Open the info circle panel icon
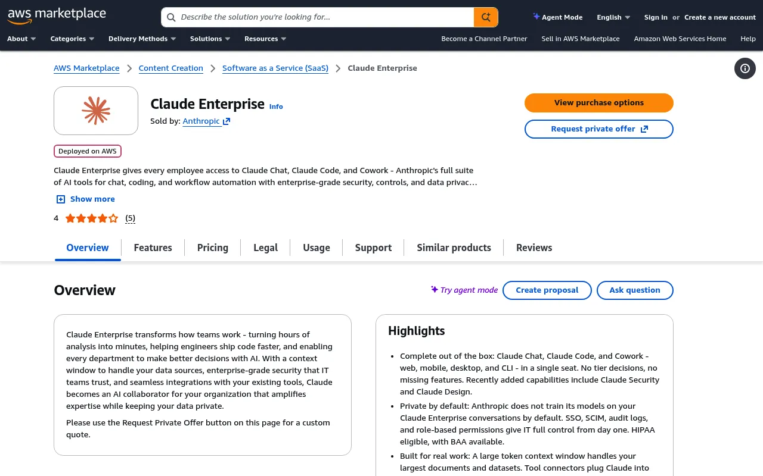The width and height of the screenshot is (763, 476). click(745, 68)
